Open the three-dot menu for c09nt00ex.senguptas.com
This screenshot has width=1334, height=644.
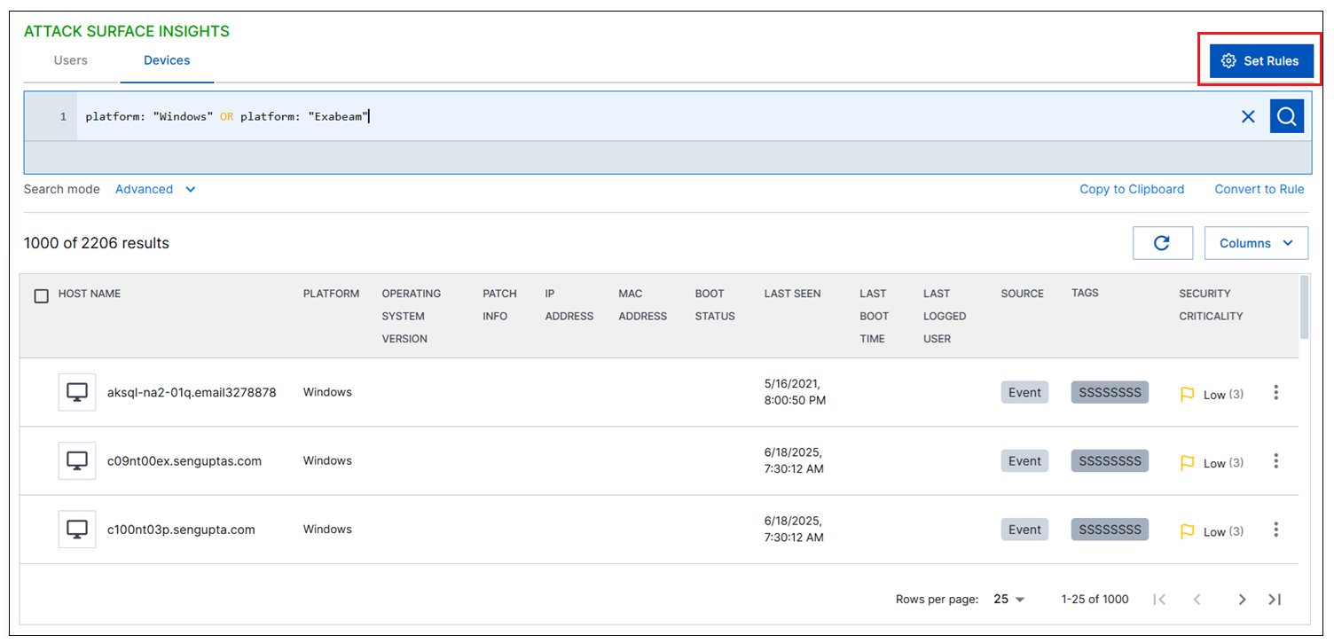pos(1275,460)
